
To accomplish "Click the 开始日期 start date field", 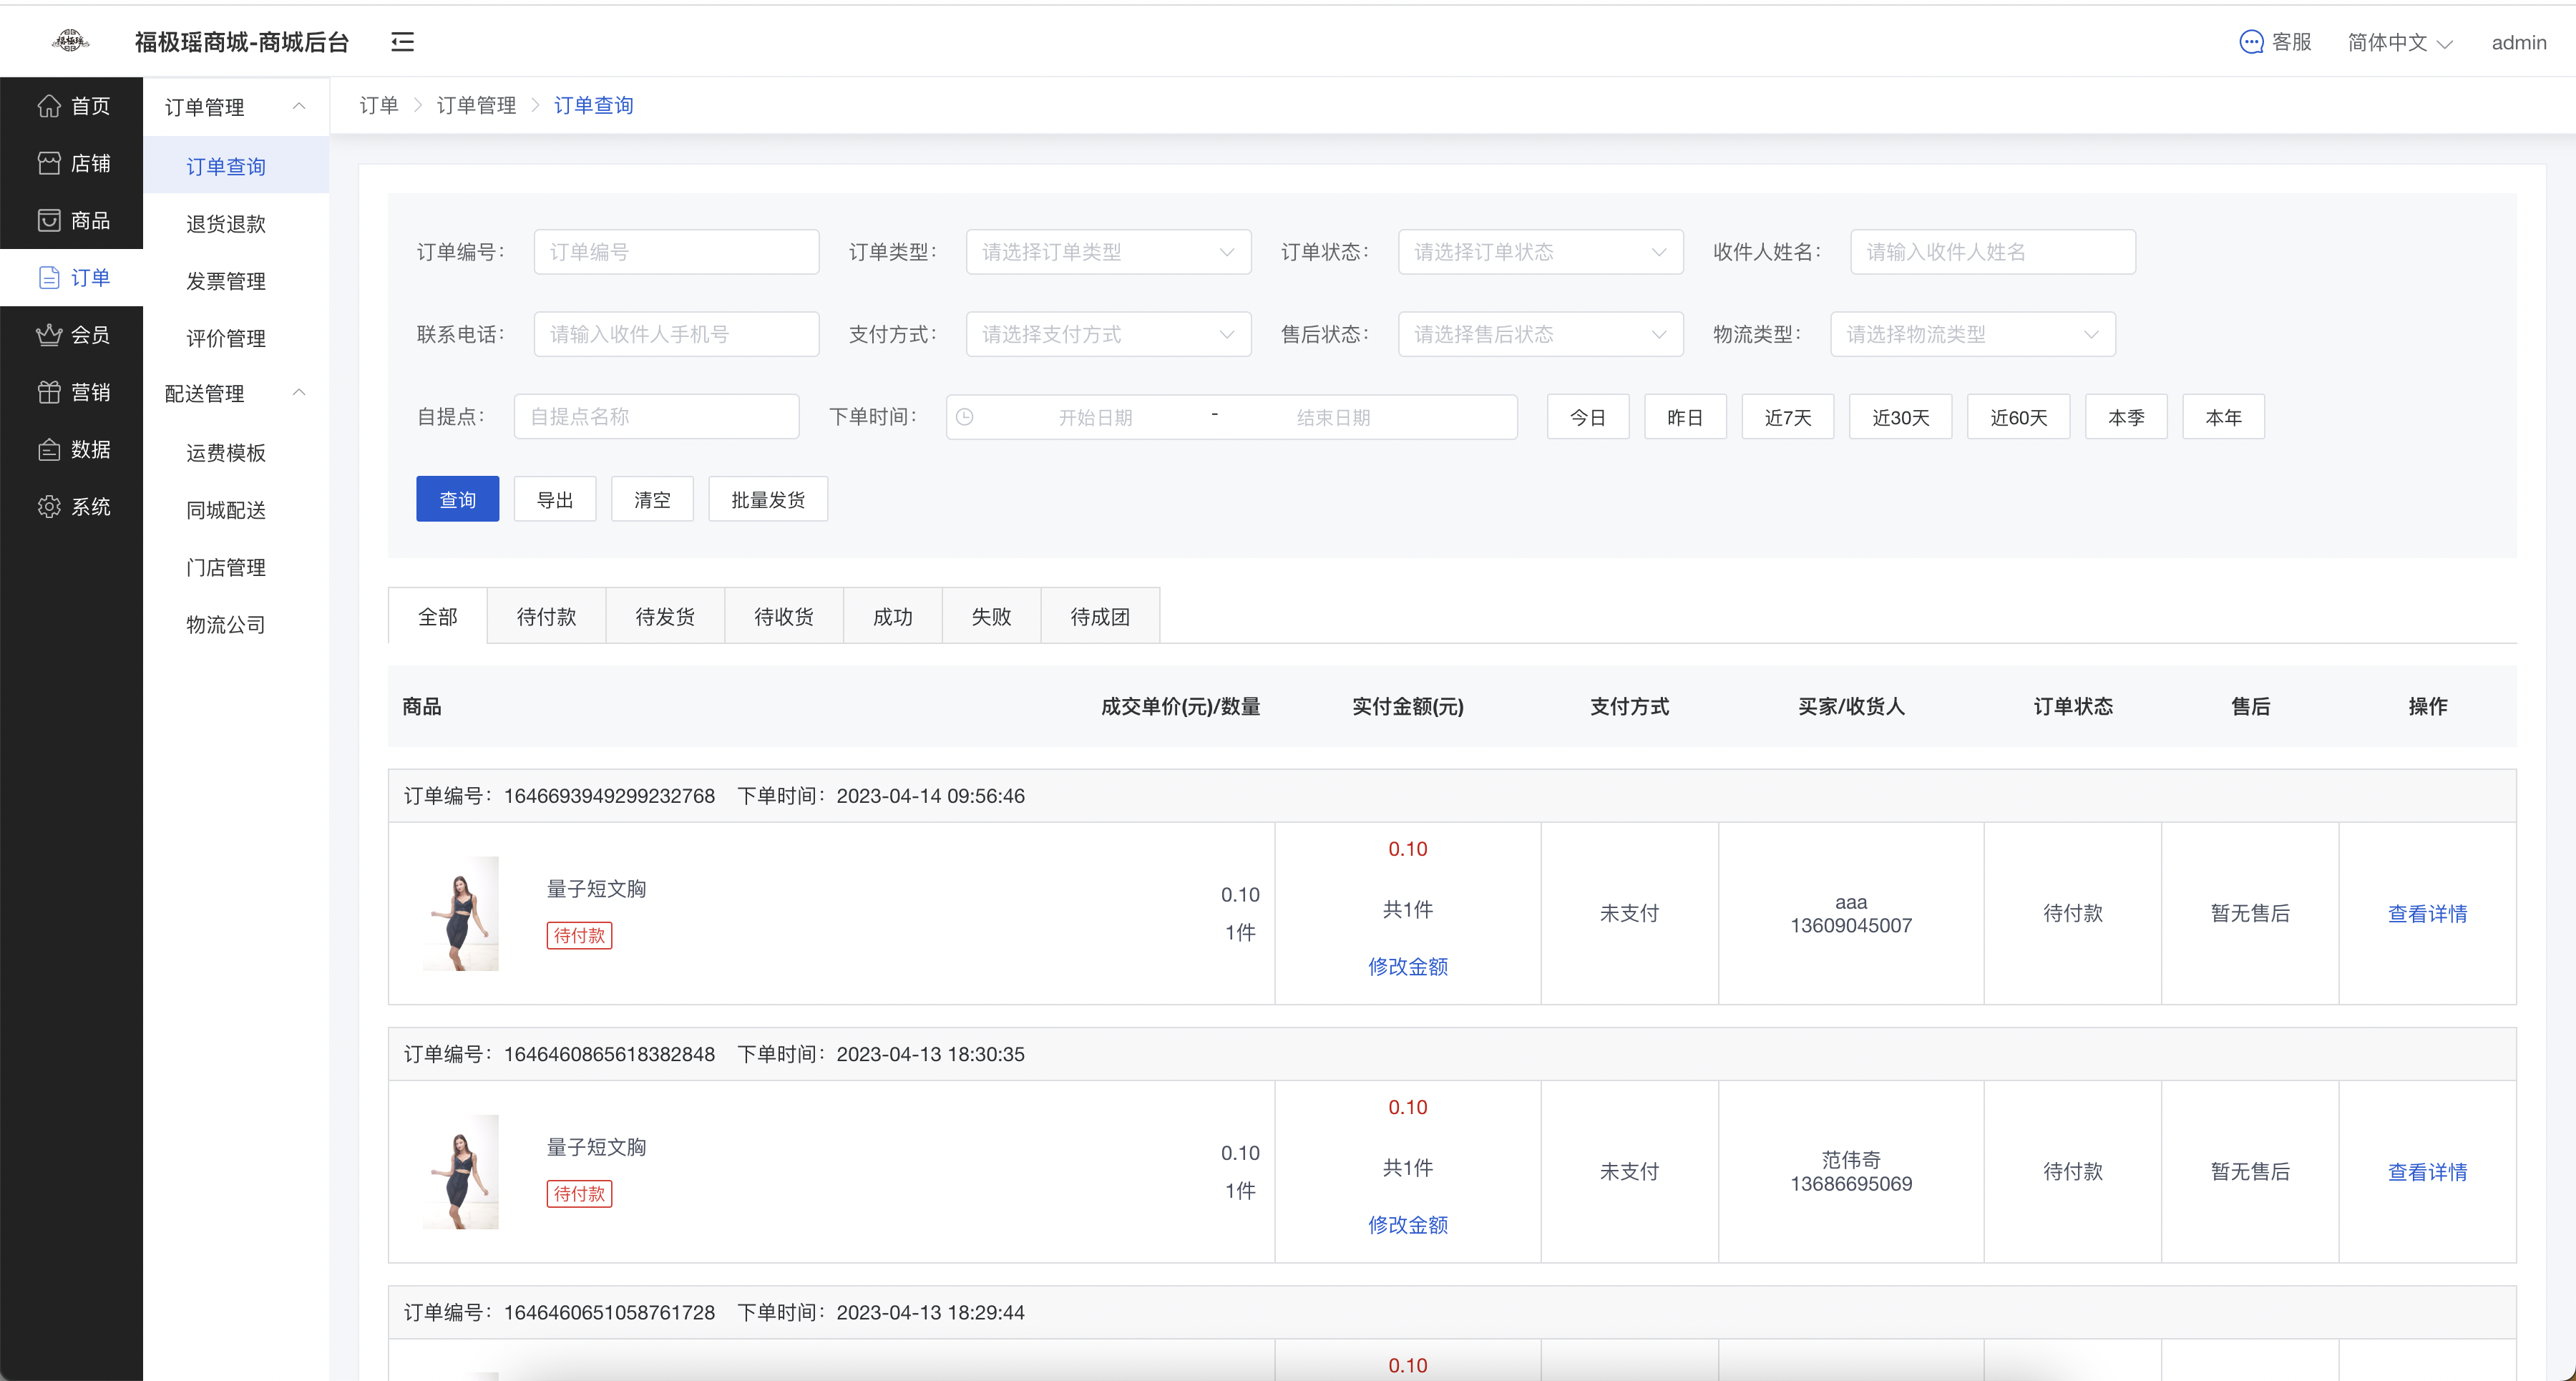I will tap(1095, 417).
